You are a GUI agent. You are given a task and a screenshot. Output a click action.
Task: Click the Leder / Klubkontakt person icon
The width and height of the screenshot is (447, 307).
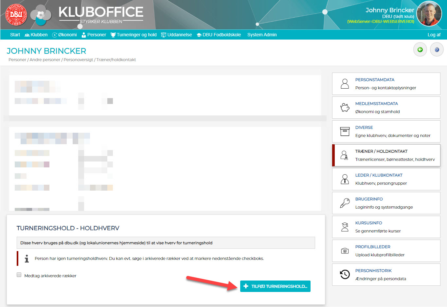coord(345,179)
